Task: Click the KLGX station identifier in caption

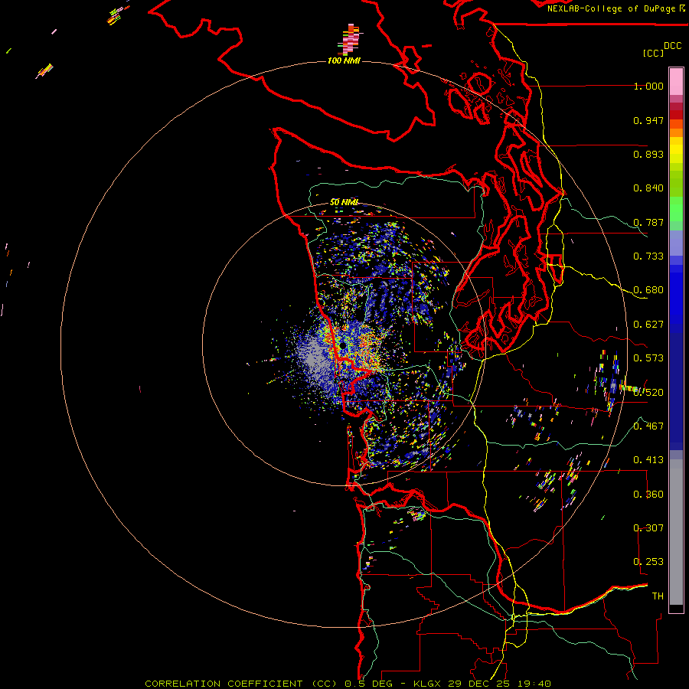Action: point(429,684)
